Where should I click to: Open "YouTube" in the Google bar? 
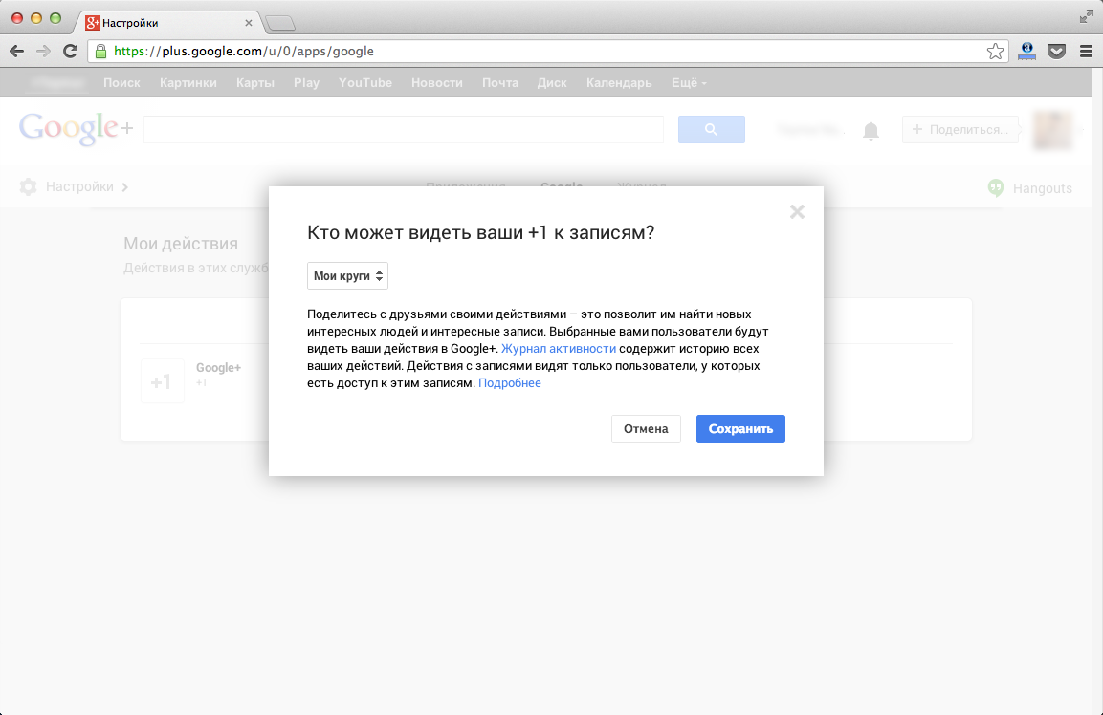365,83
